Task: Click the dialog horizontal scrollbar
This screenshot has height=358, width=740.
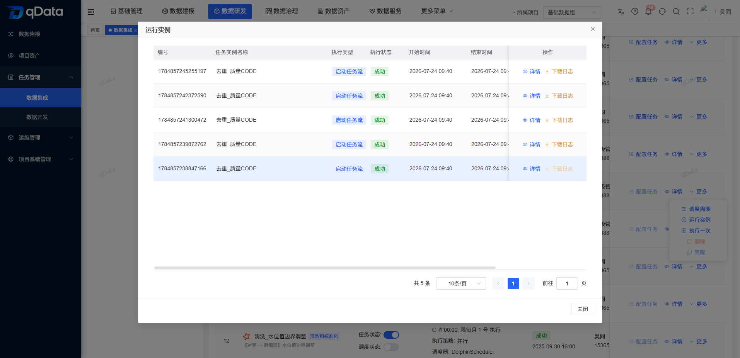Action: [325, 267]
